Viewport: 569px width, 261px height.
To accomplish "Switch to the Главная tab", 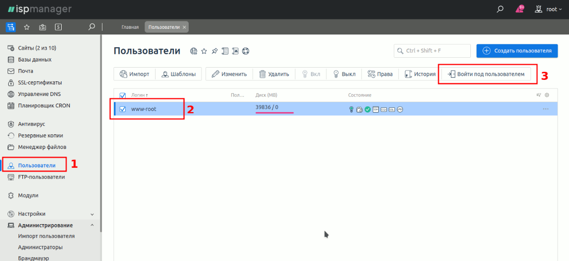I will (x=130, y=27).
